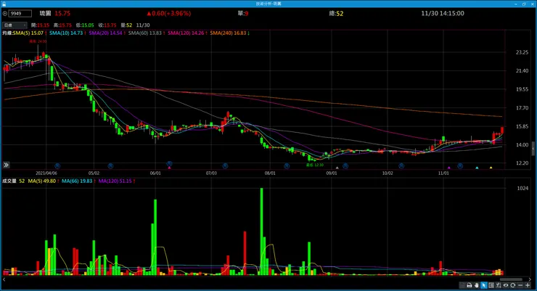Click the SMA(10) 14.73 indicator label
The height and width of the screenshot is (291, 537).
coord(66,33)
